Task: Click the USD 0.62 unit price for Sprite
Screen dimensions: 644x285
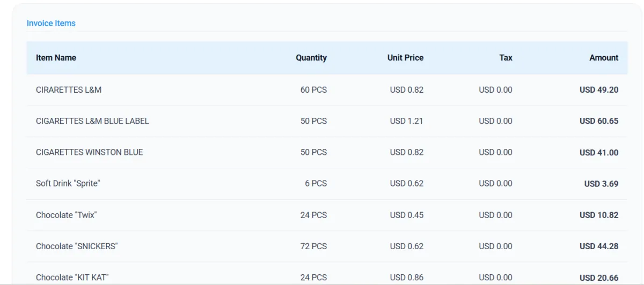Action: click(x=406, y=183)
